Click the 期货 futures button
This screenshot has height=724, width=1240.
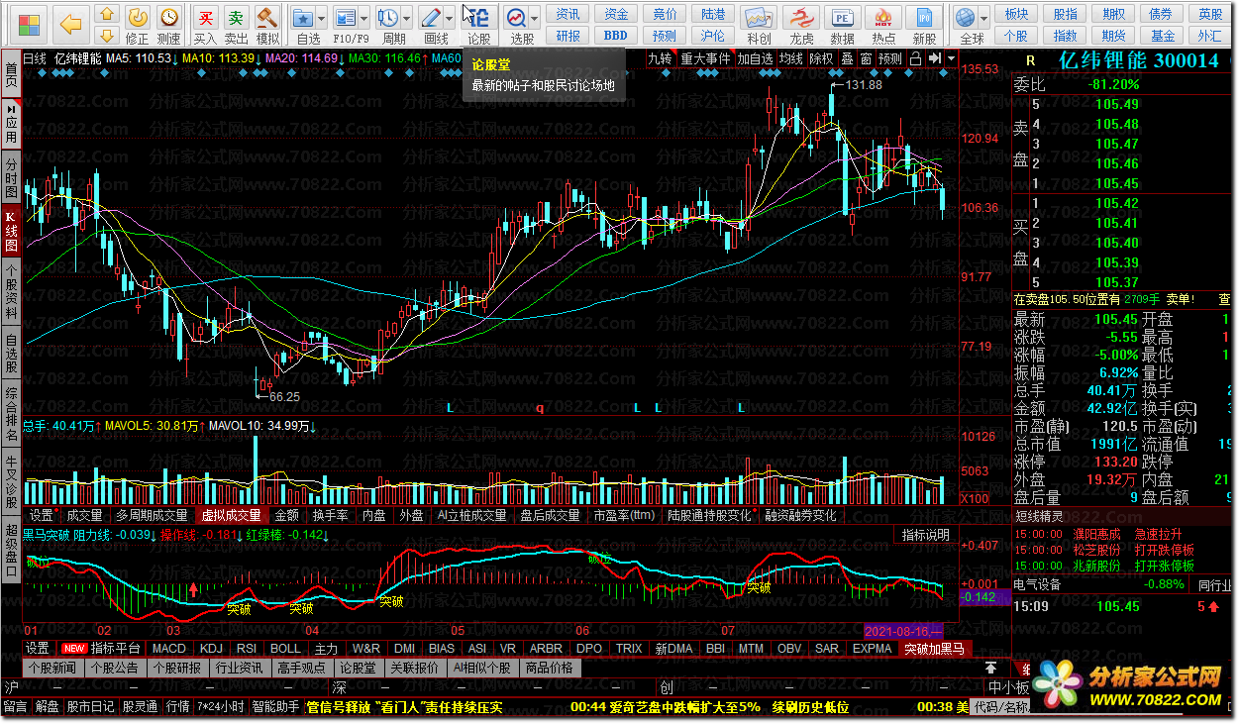(x=1114, y=35)
